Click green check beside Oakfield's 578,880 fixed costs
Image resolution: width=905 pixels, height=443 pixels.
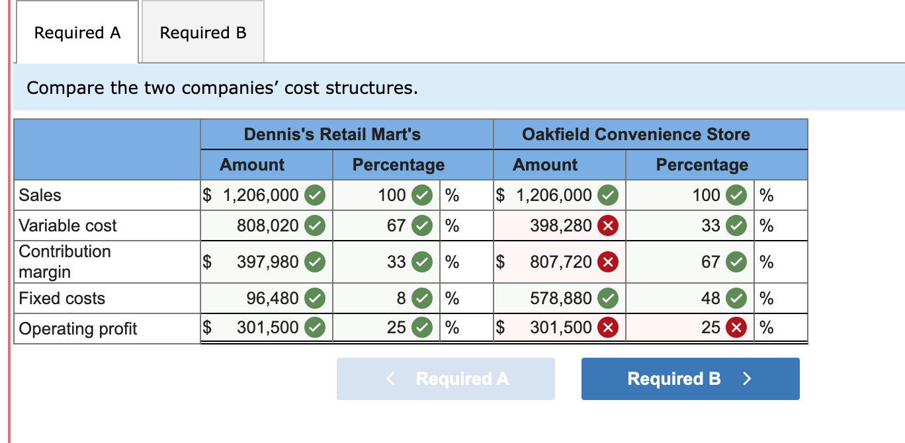point(608,298)
